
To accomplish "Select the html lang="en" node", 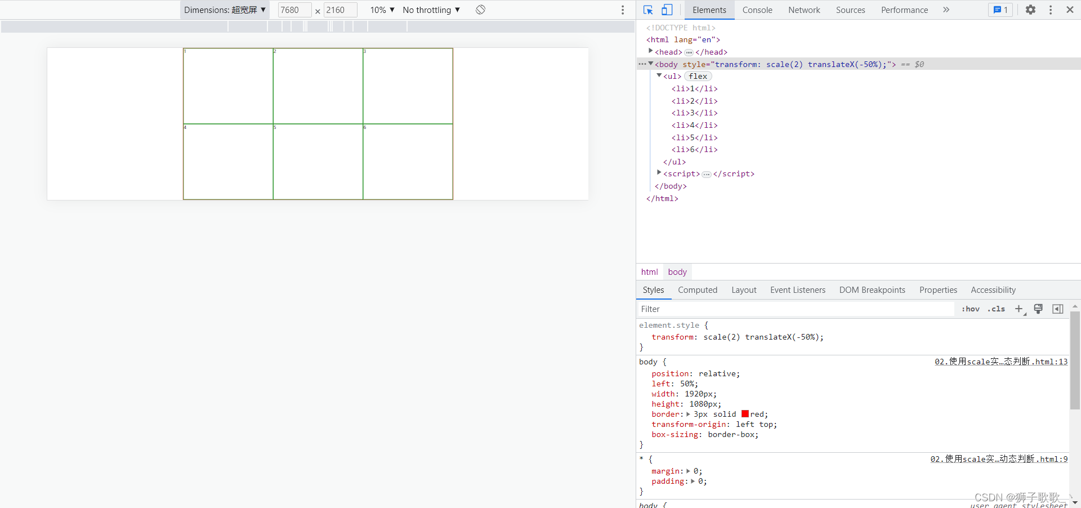I will (x=683, y=39).
